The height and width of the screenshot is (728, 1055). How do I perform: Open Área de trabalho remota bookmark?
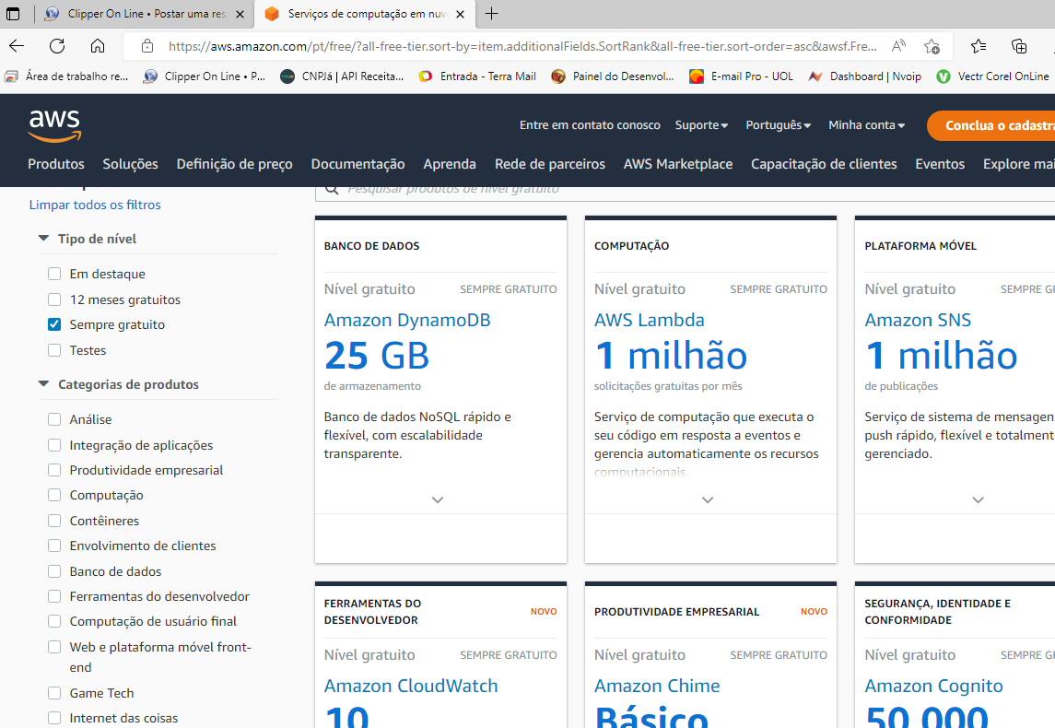66,76
